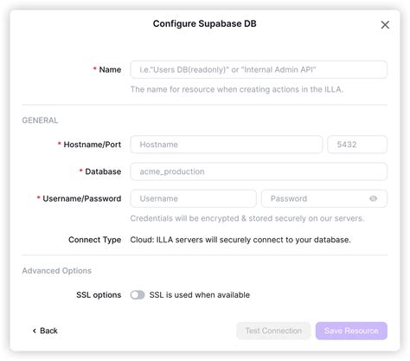Click the Database field acme_production
Viewport: 410px width, 361px height.
[x=259, y=171]
